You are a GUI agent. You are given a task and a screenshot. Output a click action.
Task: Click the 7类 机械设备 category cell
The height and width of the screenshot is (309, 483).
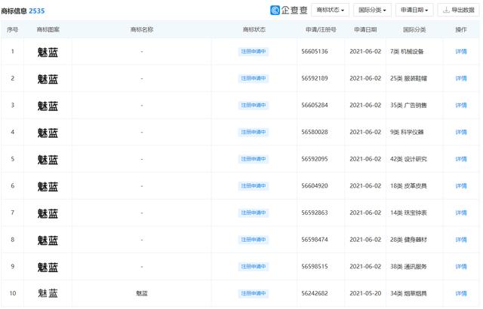click(x=407, y=52)
